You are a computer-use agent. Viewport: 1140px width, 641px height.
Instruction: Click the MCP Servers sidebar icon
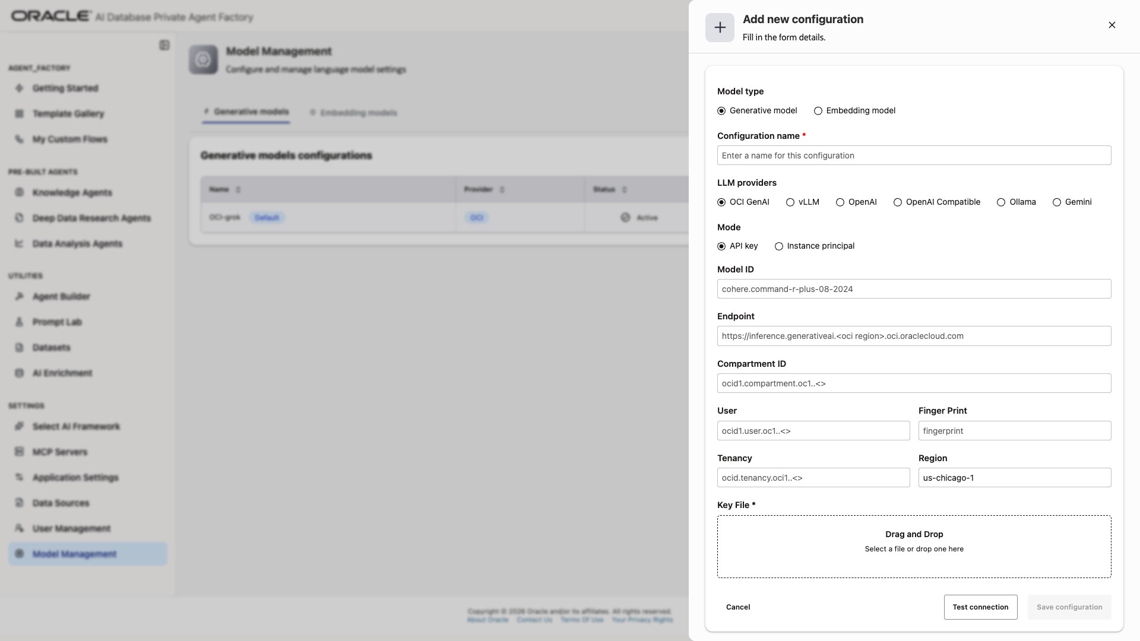click(20, 452)
